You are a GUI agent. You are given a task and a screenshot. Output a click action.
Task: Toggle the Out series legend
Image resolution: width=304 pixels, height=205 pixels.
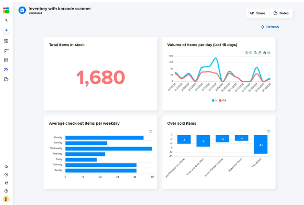pyautogui.click(x=223, y=100)
